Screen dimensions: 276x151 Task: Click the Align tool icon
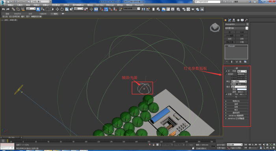(148, 9)
